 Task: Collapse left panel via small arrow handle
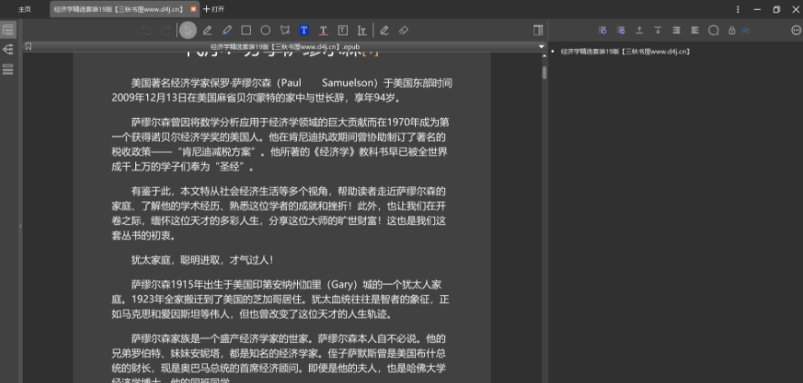point(21,225)
